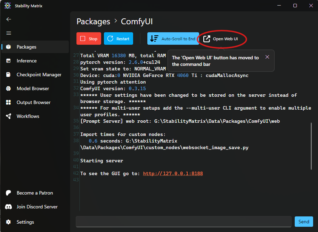Image resolution: width=318 pixels, height=232 pixels.
Task: Click the 'Device: cuda:0 NVIDIA GeForce' line
Action: [x=164, y=75]
